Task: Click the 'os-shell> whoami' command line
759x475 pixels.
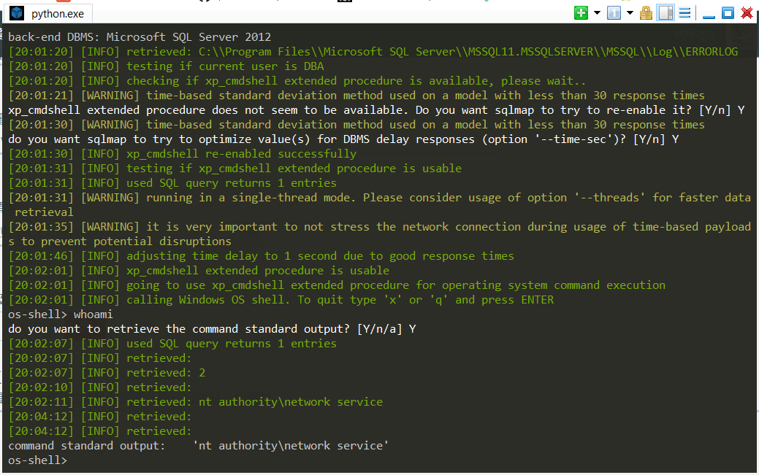Action: click(x=61, y=314)
